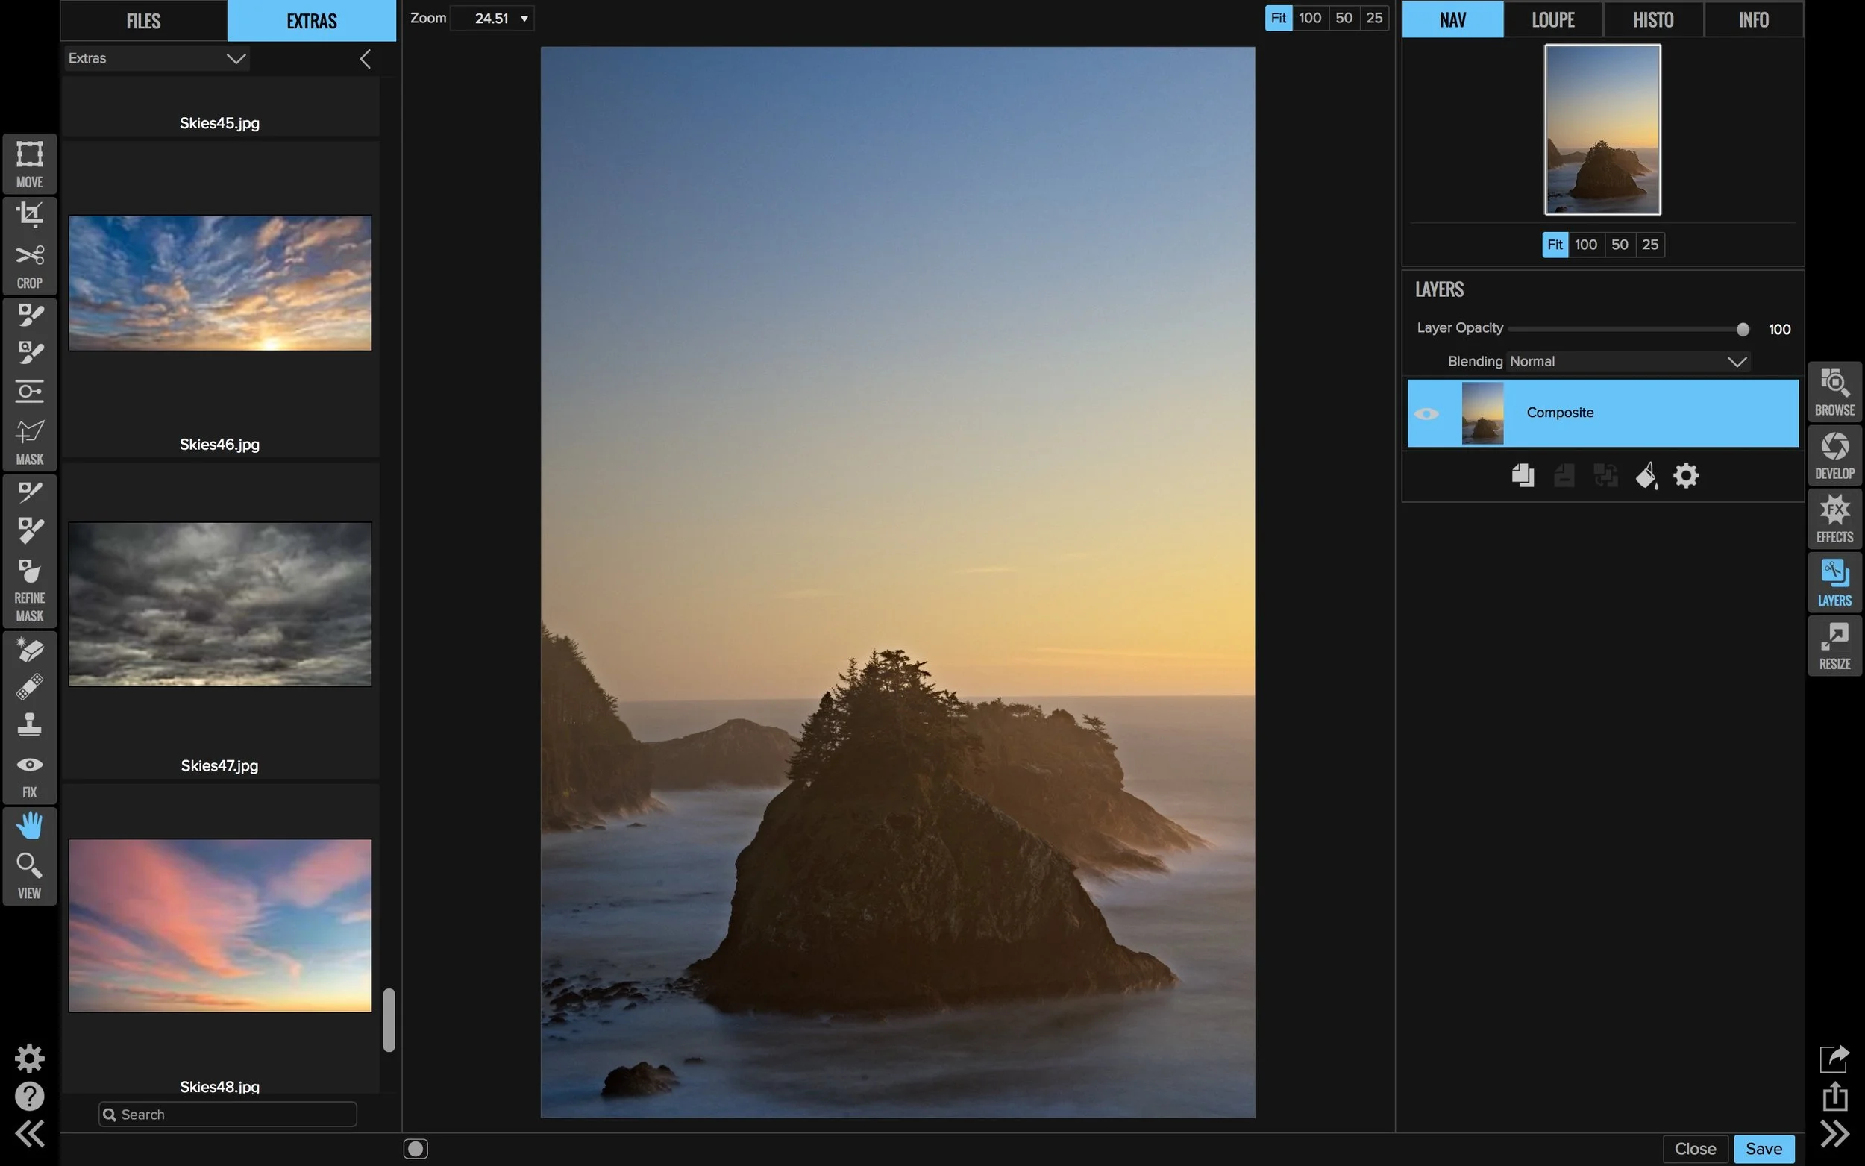Viewport: 1865px width, 1166px height.
Task: Set top toolbar zoom to 50
Action: (1343, 18)
